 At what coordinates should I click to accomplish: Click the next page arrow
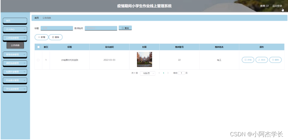168,73
